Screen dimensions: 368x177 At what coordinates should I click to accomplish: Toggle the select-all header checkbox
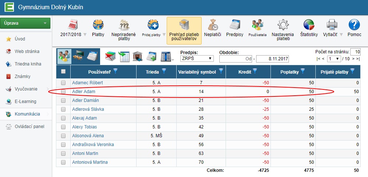click(x=63, y=71)
